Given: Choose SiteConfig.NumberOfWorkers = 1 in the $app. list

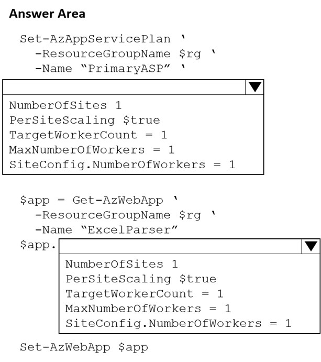Looking at the screenshot, I should click(178, 323).
